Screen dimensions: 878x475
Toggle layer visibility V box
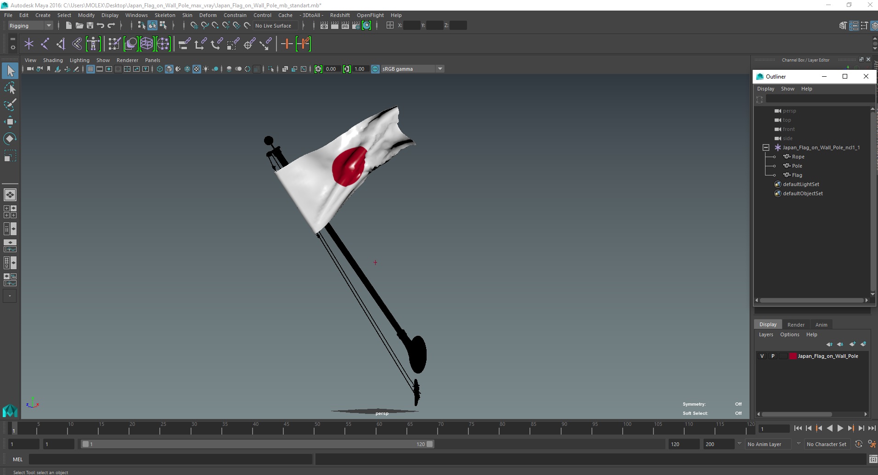tap(762, 356)
